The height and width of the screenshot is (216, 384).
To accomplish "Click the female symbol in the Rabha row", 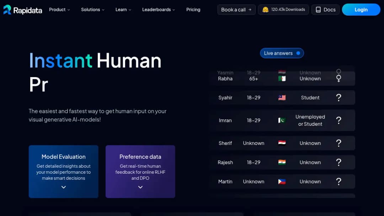I will (x=338, y=79).
